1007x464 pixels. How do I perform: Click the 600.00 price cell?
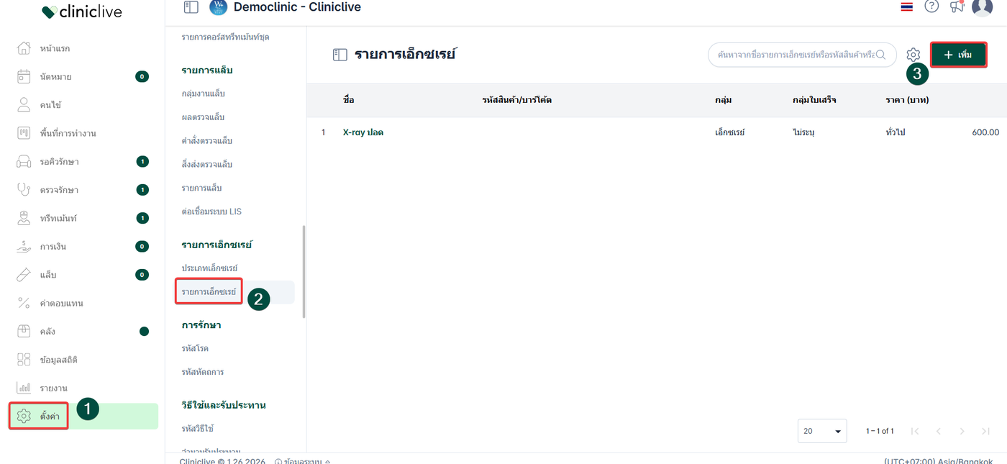click(x=985, y=132)
